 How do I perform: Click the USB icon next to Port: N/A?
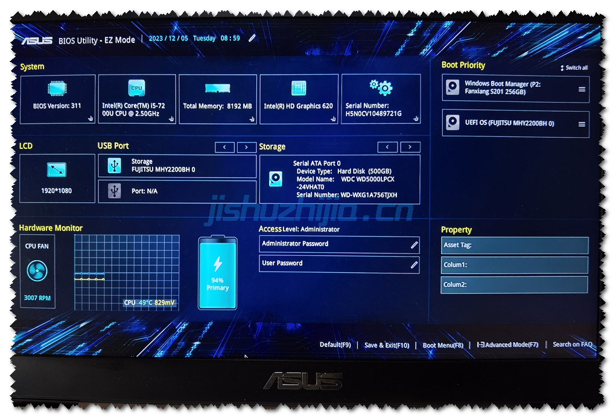point(114,191)
